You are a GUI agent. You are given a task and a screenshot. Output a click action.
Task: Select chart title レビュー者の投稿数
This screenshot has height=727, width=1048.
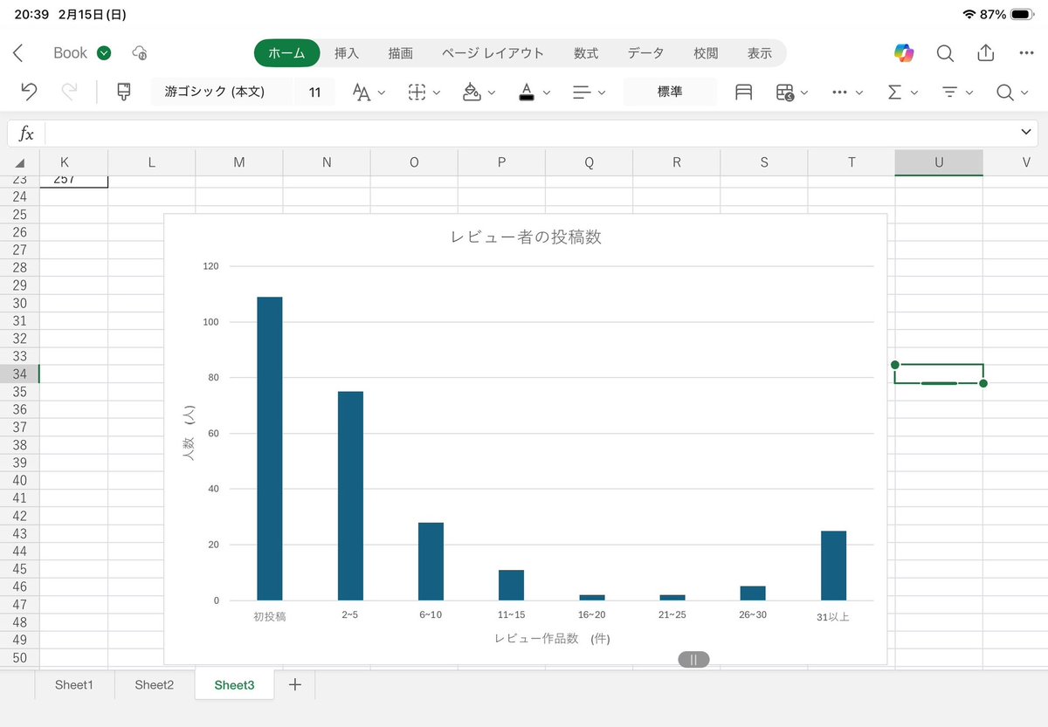pos(526,237)
